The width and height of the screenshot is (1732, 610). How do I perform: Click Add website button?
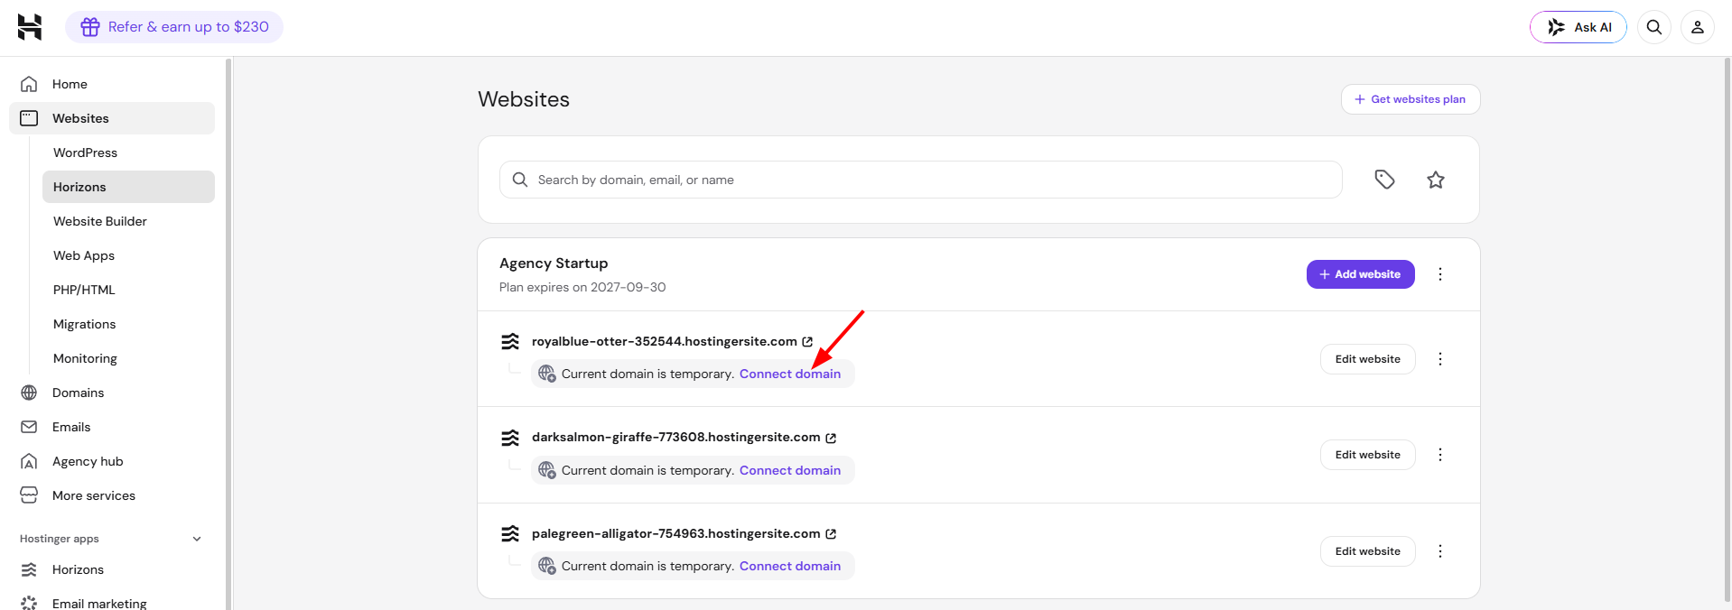[x=1360, y=274]
